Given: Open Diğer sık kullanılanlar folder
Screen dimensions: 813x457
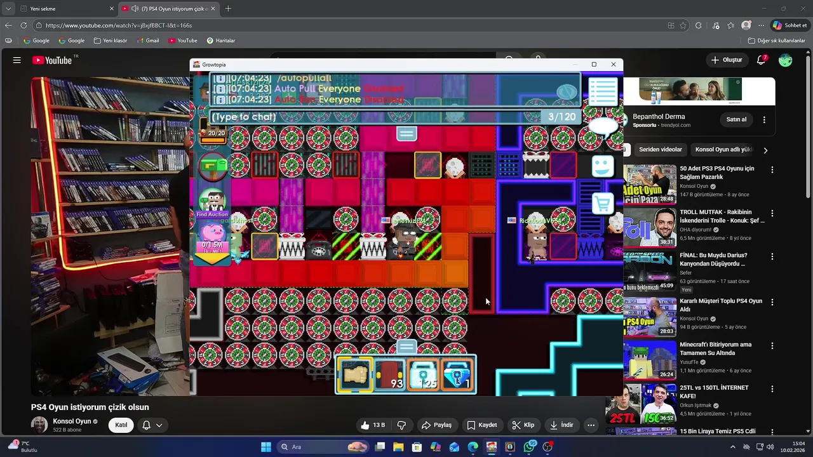Looking at the screenshot, I should [776, 41].
